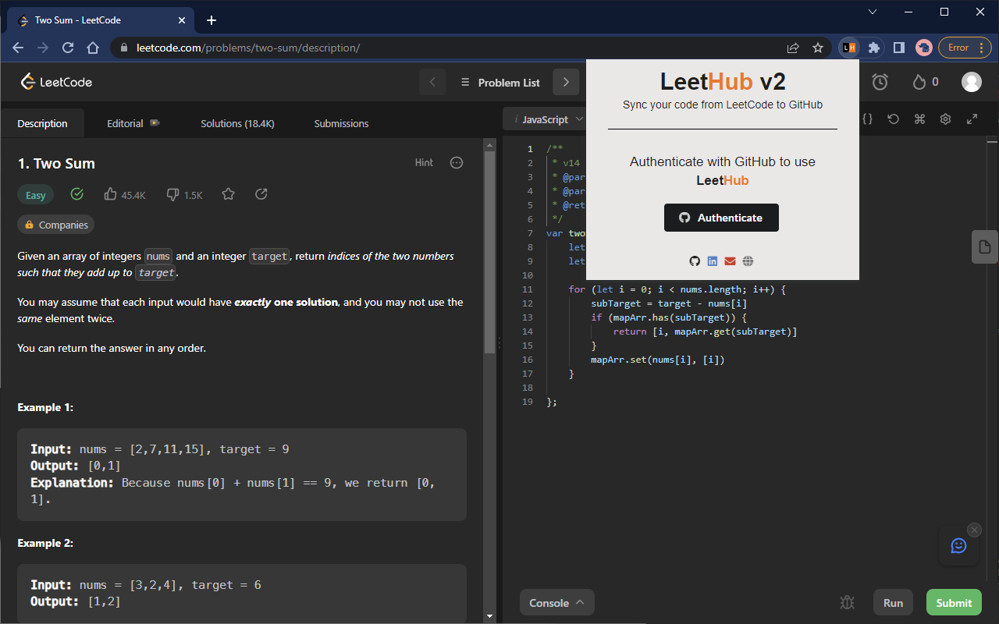Bookmark this page with the star icon
The width and height of the screenshot is (999, 624).
(818, 48)
